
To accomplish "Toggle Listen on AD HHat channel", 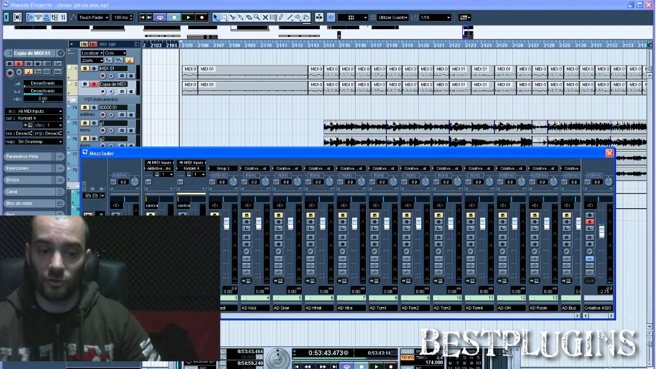I will pos(311,228).
